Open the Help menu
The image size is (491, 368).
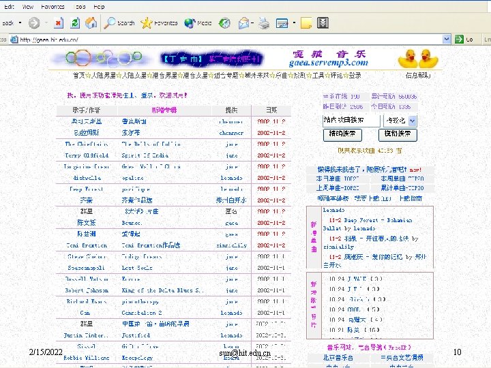[x=99, y=7]
